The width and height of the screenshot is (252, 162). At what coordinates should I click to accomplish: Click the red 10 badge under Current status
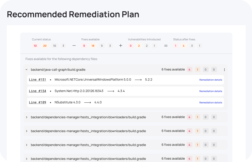tap(35, 46)
